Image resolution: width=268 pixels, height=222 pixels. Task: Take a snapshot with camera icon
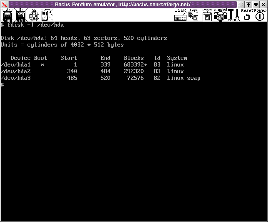click(220, 15)
